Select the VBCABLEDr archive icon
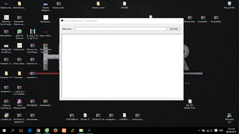 32,103
